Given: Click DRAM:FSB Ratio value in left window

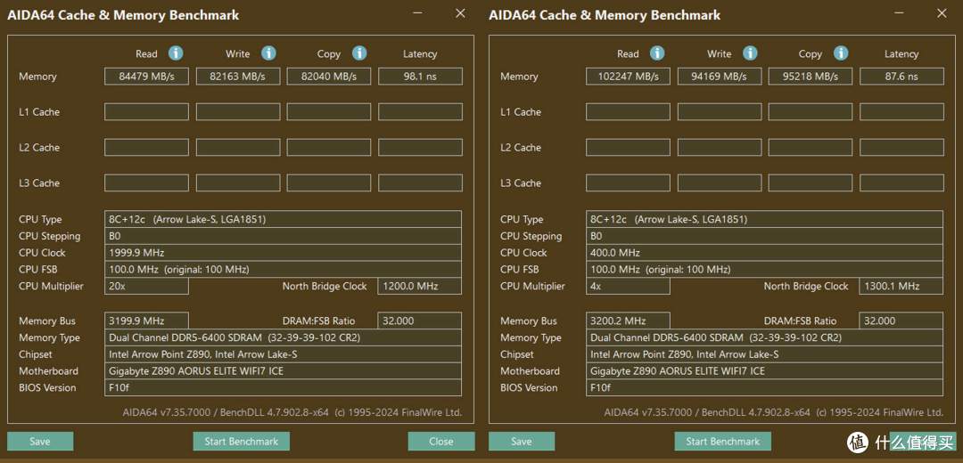Looking at the screenshot, I should pos(420,321).
